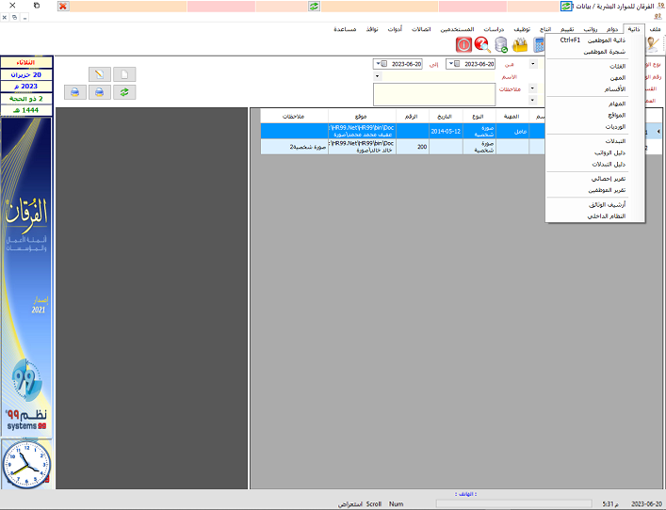Viewport: 666px width, 510px height.
Task: Expand the الاسم name combo box
Action: (x=378, y=76)
